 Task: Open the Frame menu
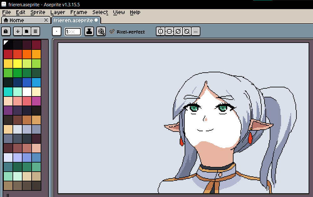(79, 13)
